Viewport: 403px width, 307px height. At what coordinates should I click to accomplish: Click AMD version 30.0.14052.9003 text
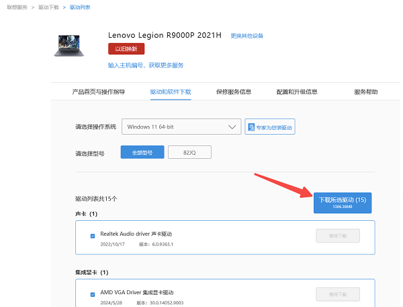[160, 302]
